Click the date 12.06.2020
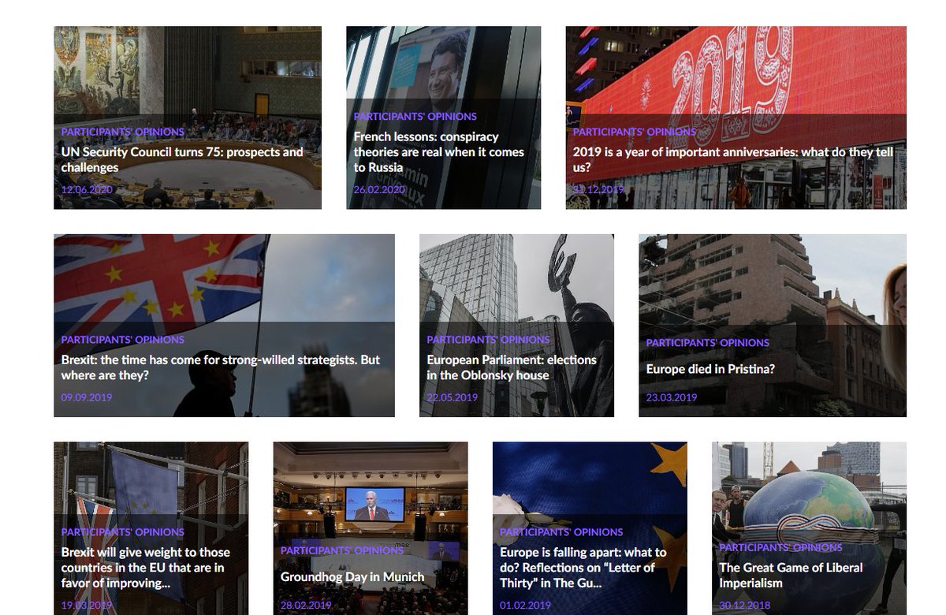The height and width of the screenshot is (615, 946). pos(87,190)
